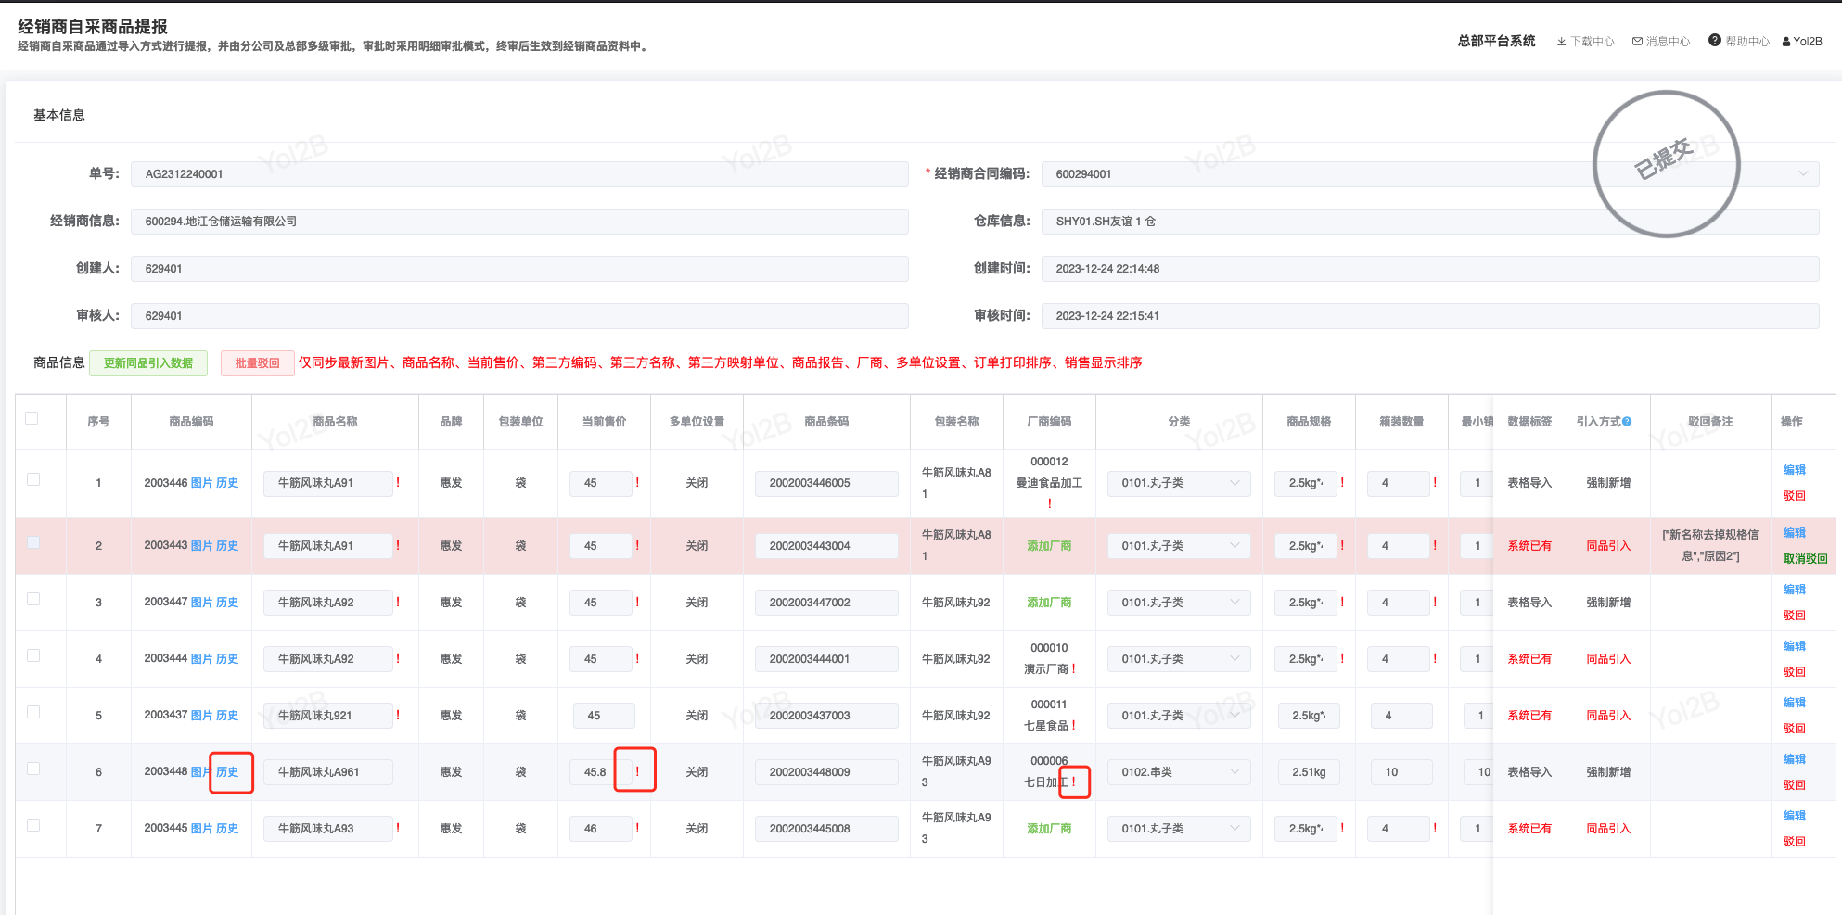
Task: Edit the row for product 2003448
Action: pos(1795,759)
